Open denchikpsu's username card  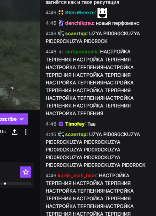(79, 23)
